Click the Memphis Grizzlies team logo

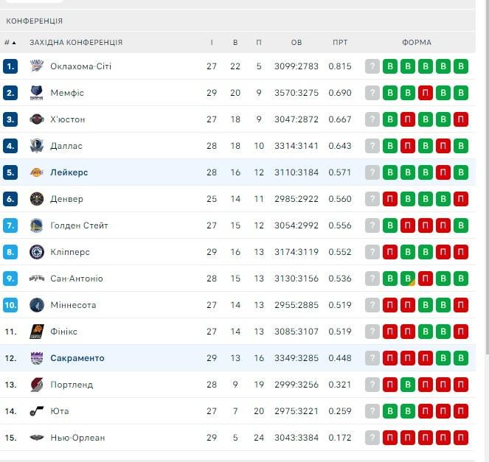36,93
